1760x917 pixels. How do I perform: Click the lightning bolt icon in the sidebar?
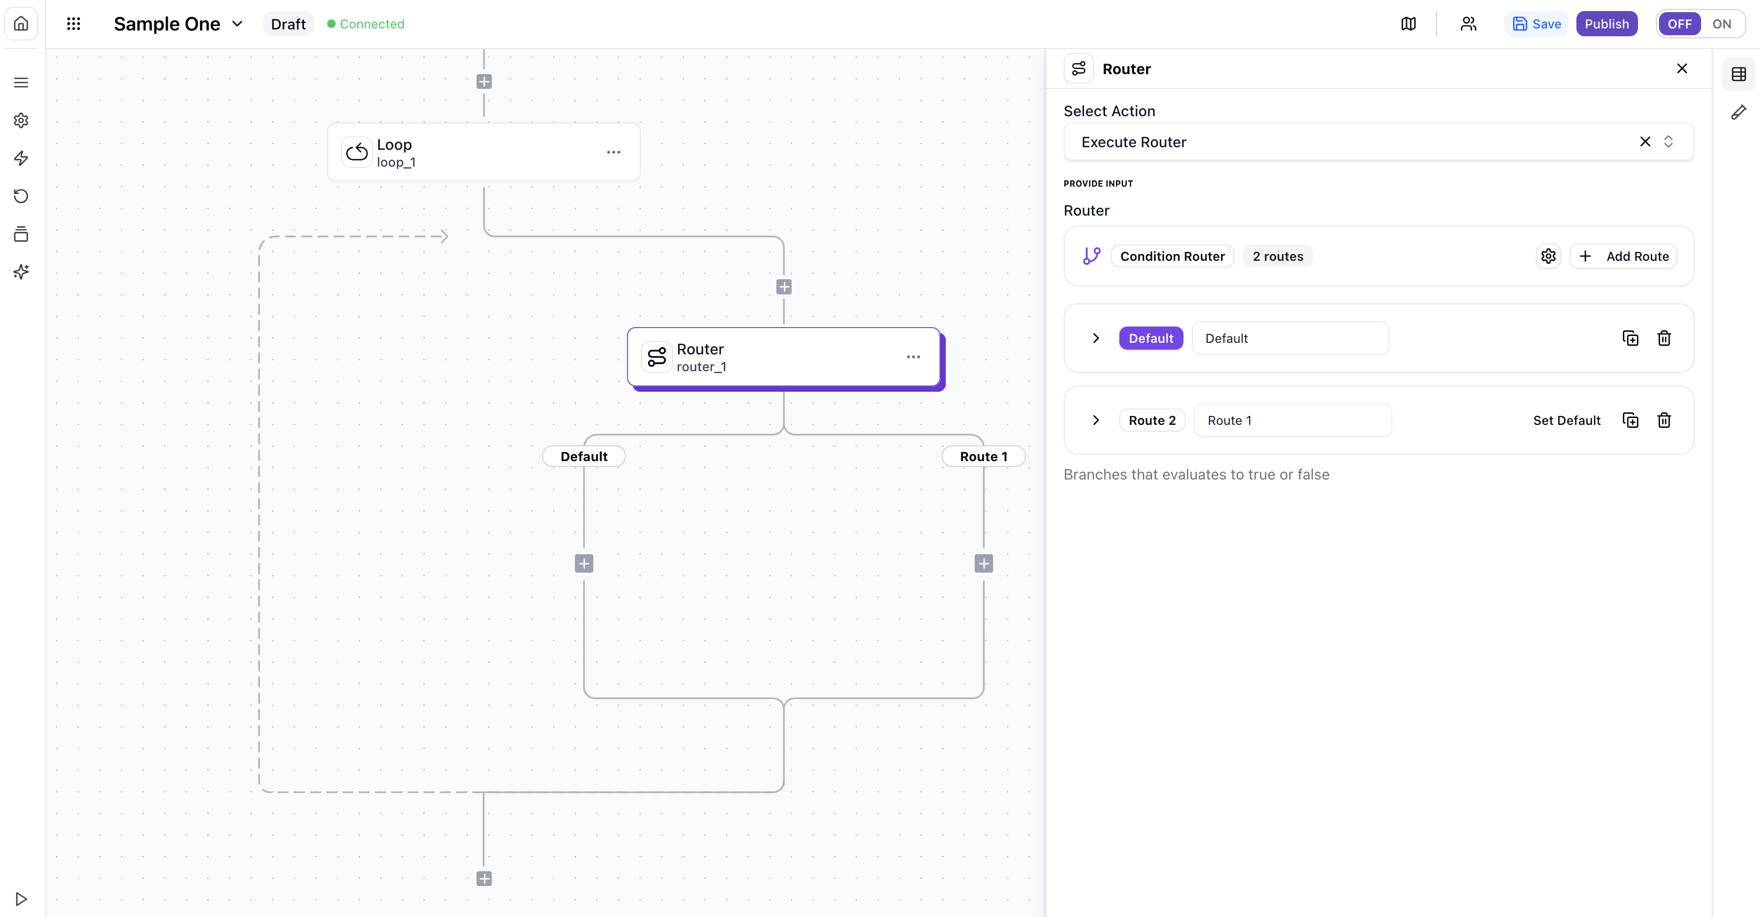click(21, 158)
